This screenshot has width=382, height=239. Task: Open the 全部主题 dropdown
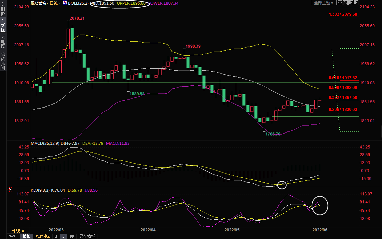click(x=323, y=3)
